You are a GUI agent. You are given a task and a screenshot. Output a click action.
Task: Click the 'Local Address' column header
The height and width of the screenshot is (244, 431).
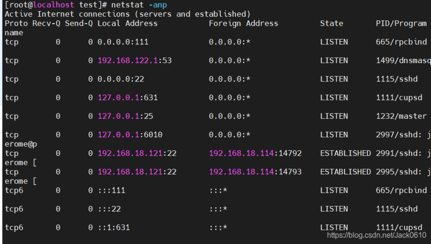pyautogui.click(x=127, y=23)
